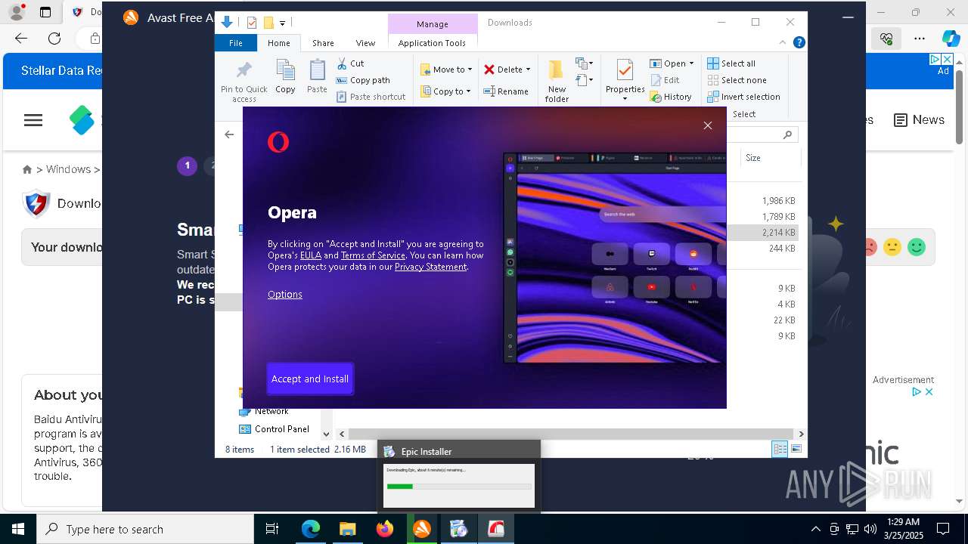Expand the Easy access dropdown icon
The width and height of the screenshot is (968, 544).
(585, 79)
